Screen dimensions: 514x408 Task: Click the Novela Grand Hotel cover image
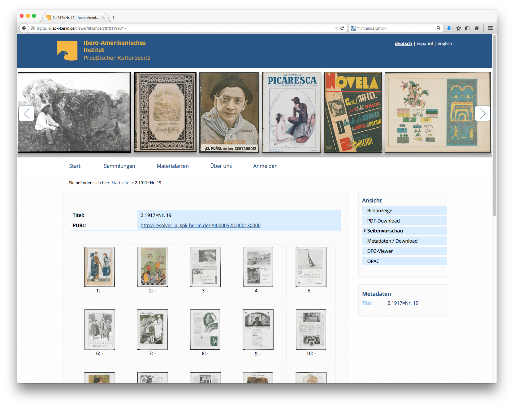point(353,112)
